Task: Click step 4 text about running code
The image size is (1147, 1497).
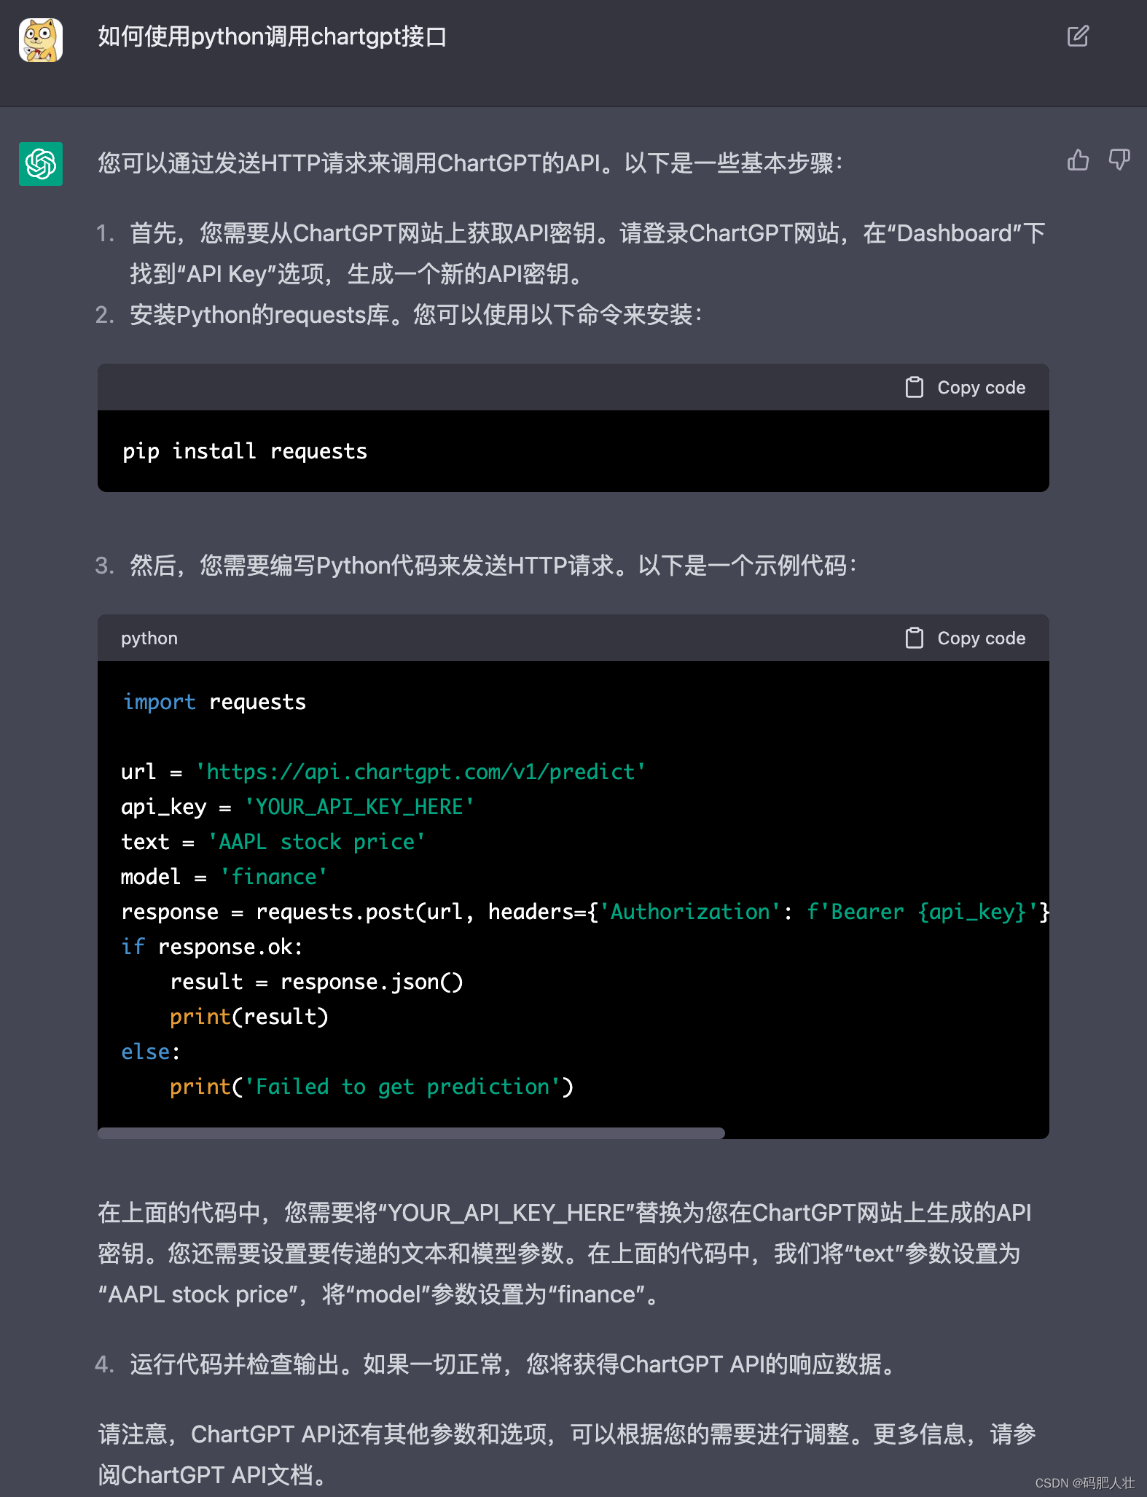Action: (x=513, y=1364)
